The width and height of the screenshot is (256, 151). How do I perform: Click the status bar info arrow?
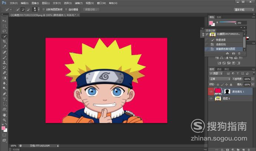click(x=58, y=146)
